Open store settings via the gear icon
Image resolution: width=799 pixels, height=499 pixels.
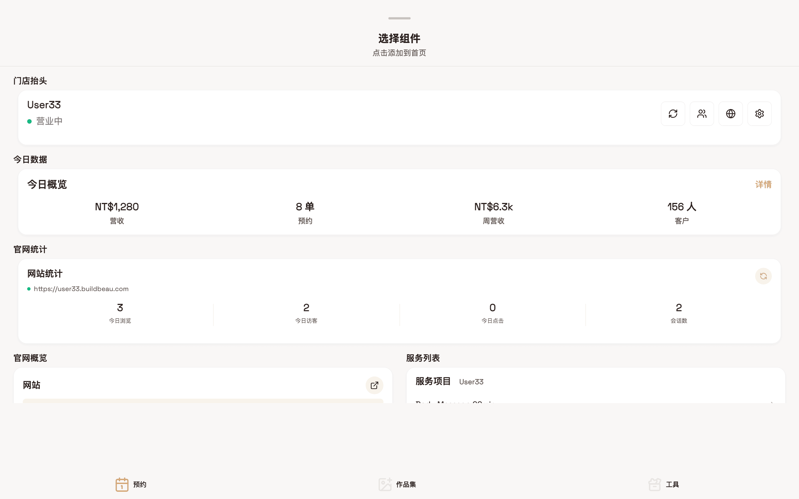pyautogui.click(x=759, y=114)
